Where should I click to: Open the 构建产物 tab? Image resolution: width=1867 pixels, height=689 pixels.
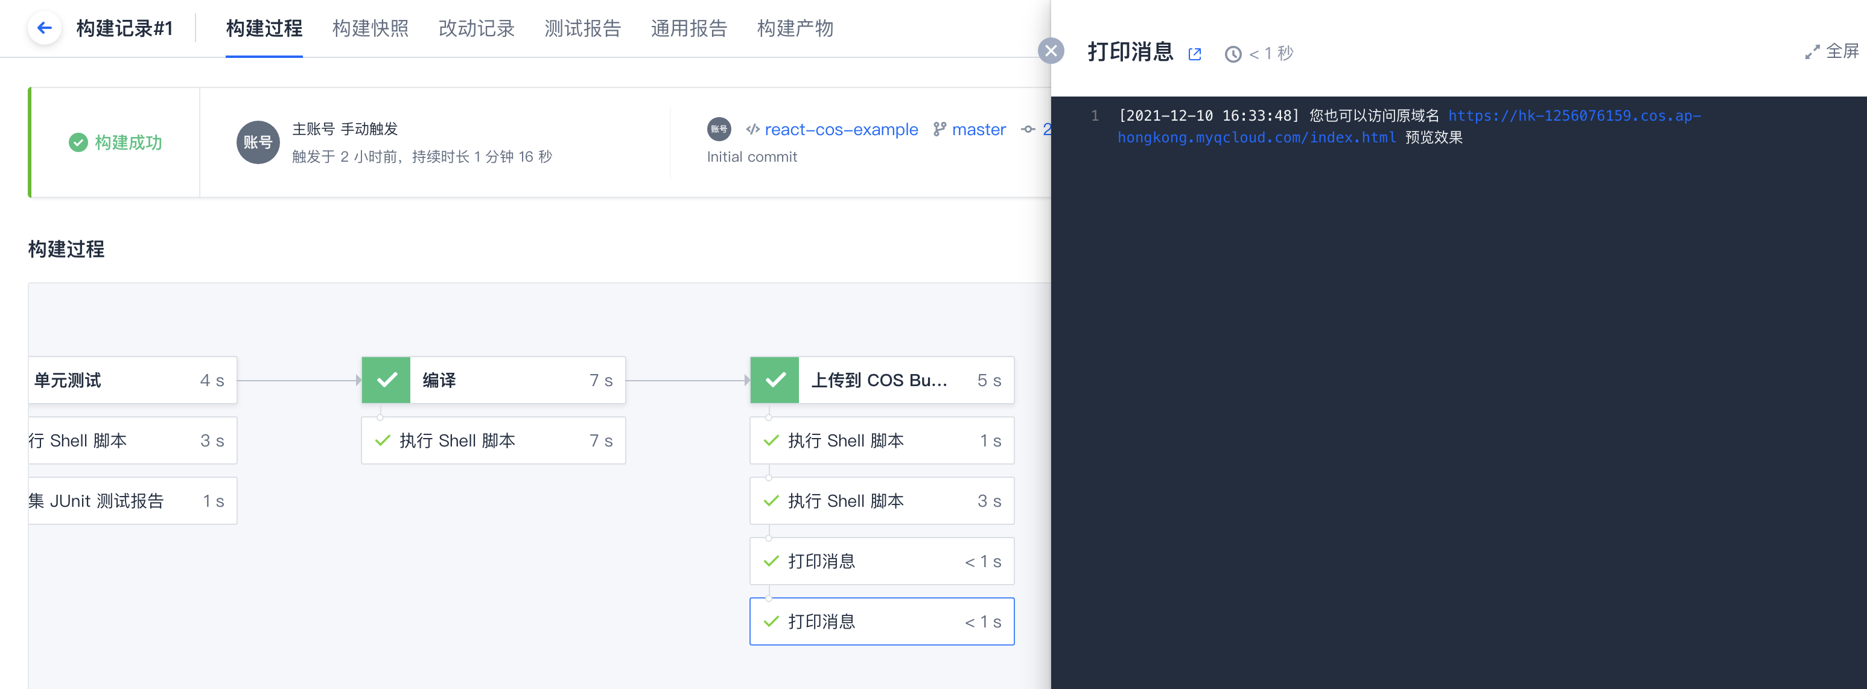(x=795, y=28)
